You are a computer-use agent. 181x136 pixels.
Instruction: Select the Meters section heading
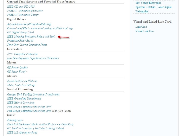[x=12, y=62]
